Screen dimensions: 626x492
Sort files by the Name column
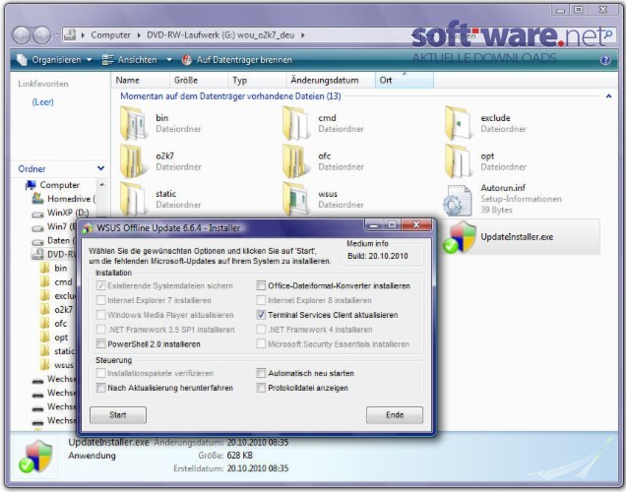click(x=141, y=81)
